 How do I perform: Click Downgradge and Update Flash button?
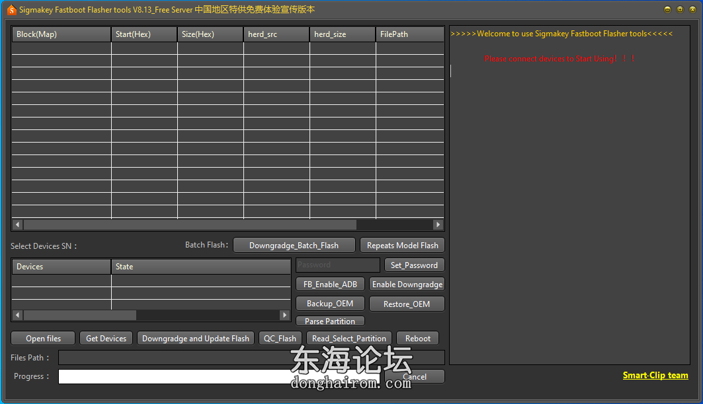coord(196,338)
